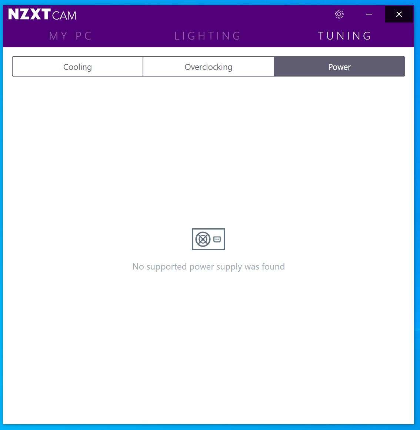The width and height of the screenshot is (420, 430).
Task: Click the NZXT logo in the header
Action: pyautogui.click(x=29, y=14)
